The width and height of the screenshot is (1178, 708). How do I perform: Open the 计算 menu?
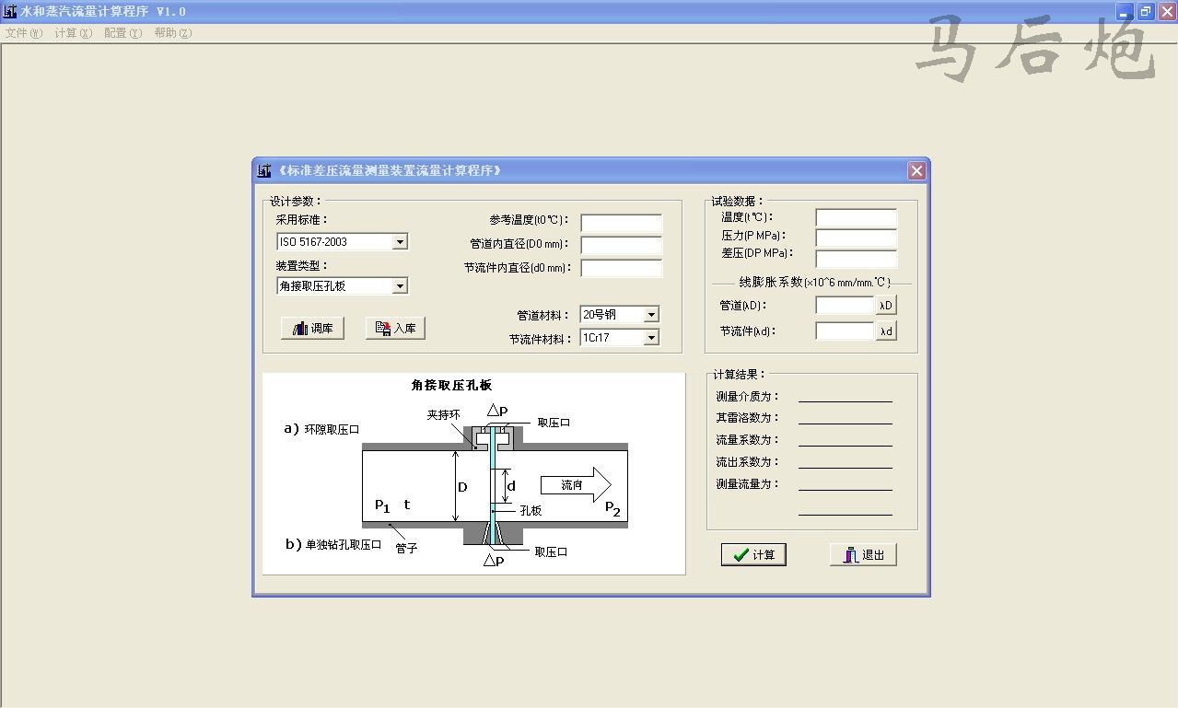click(x=73, y=33)
